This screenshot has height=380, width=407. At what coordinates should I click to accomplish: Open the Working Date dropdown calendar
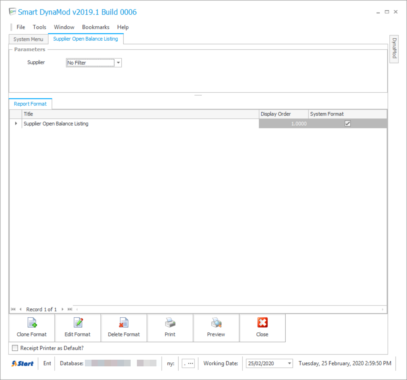pyautogui.click(x=289, y=363)
